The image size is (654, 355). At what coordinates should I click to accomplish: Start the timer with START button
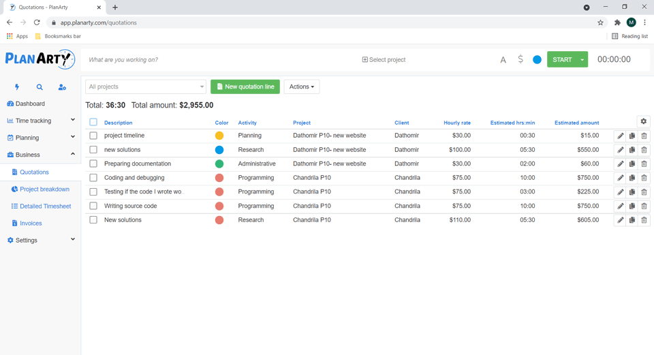pos(562,59)
